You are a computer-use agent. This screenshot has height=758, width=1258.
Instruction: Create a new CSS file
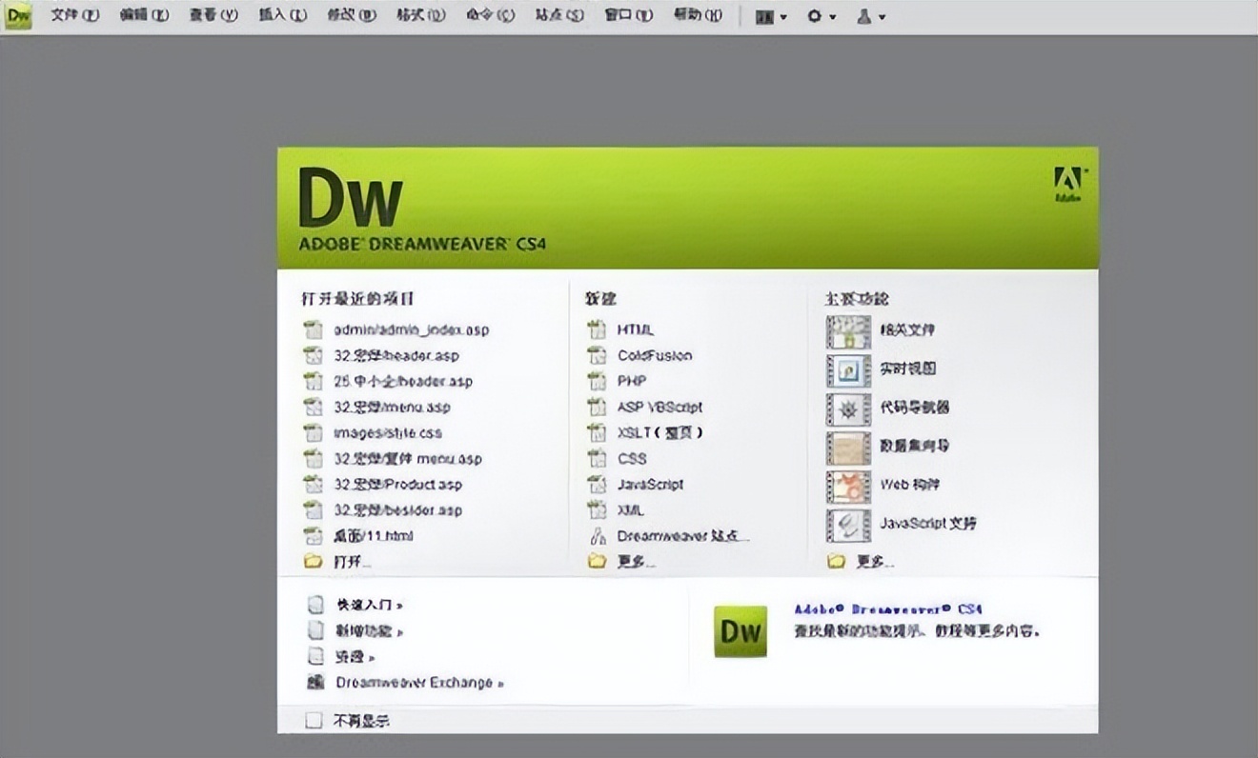tap(632, 458)
